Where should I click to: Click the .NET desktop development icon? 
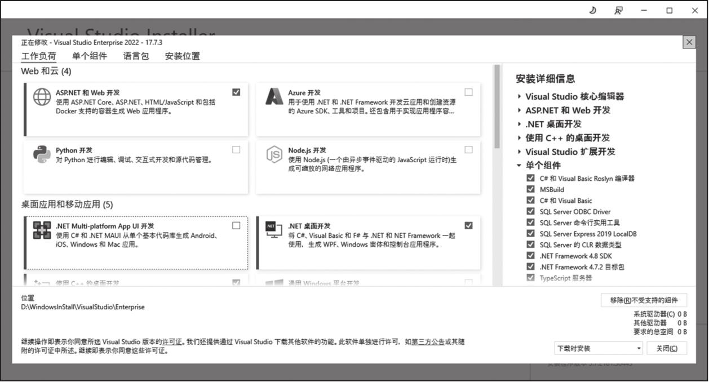tap(274, 229)
